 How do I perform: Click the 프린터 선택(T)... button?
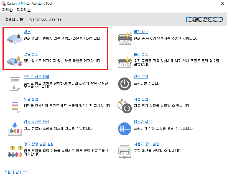click(x=205, y=19)
